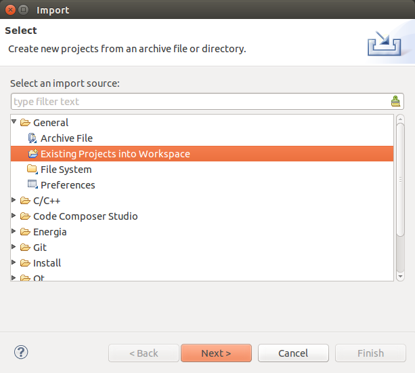Click the Existing Projects into Workspace icon
This screenshot has height=373, width=415.
point(32,154)
